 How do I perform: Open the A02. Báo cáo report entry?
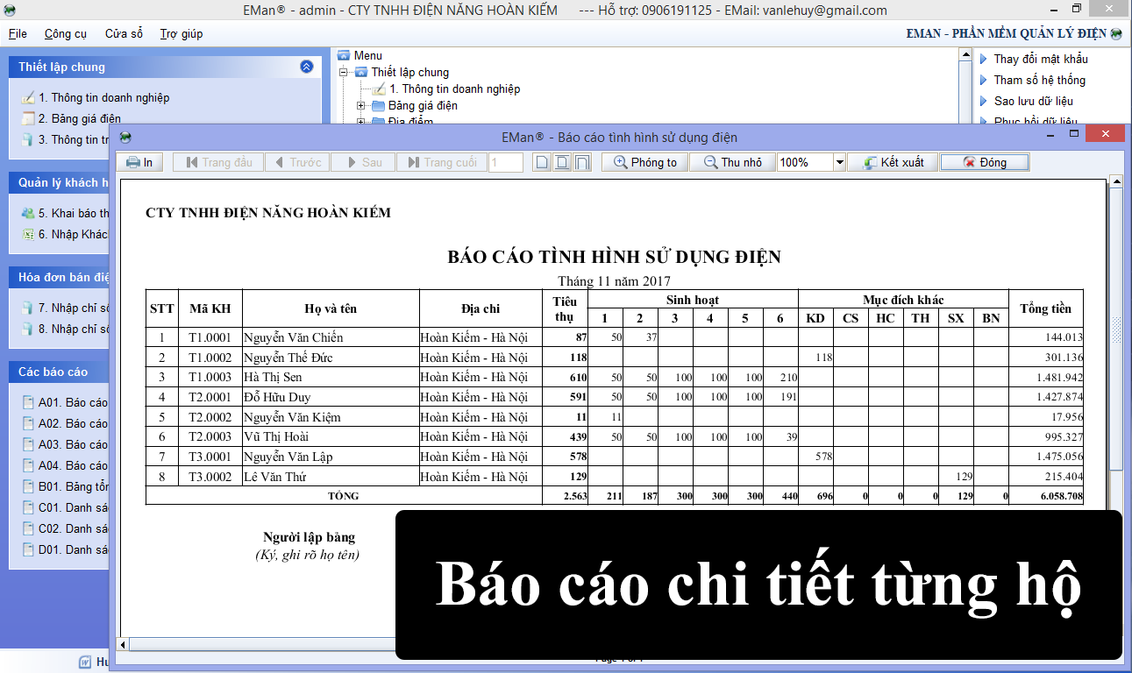[72, 423]
